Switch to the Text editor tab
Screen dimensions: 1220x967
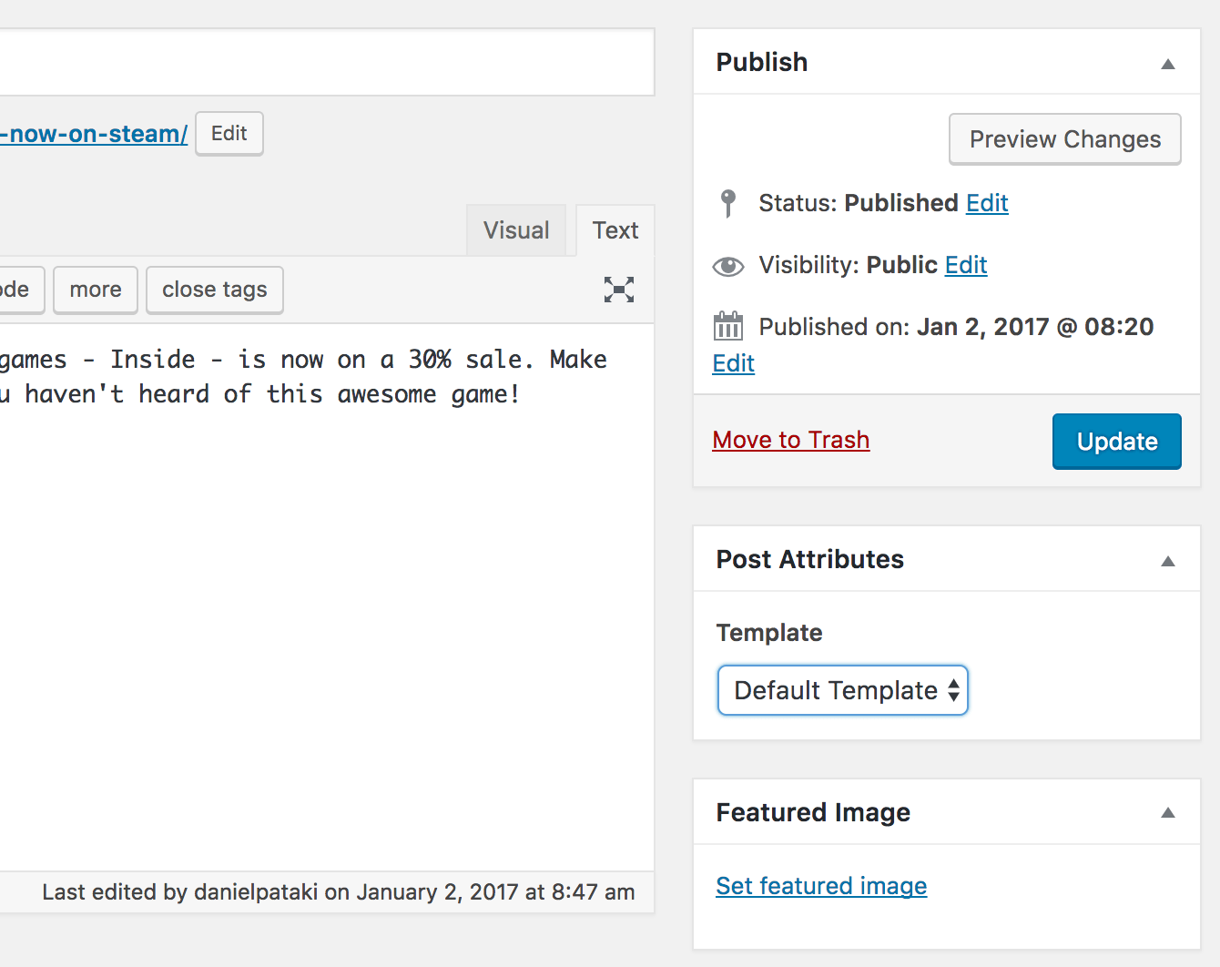pyautogui.click(x=615, y=230)
